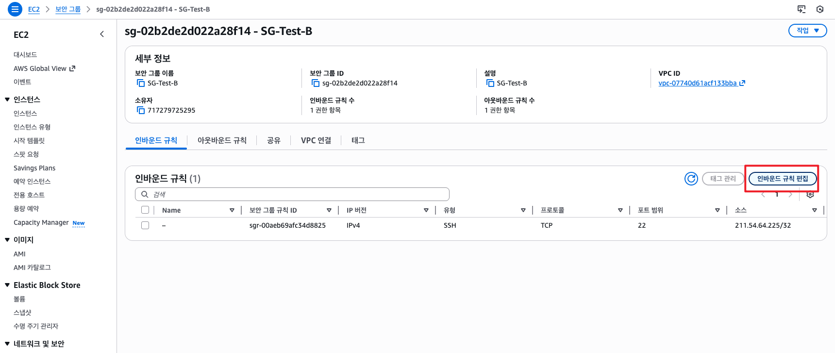Sort by IP 버전 column arrow

(x=426, y=210)
